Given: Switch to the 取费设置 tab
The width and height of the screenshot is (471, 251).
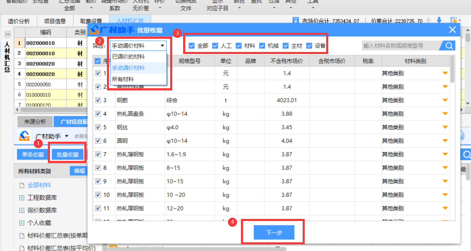Looking at the screenshot, I should [91, 21].
